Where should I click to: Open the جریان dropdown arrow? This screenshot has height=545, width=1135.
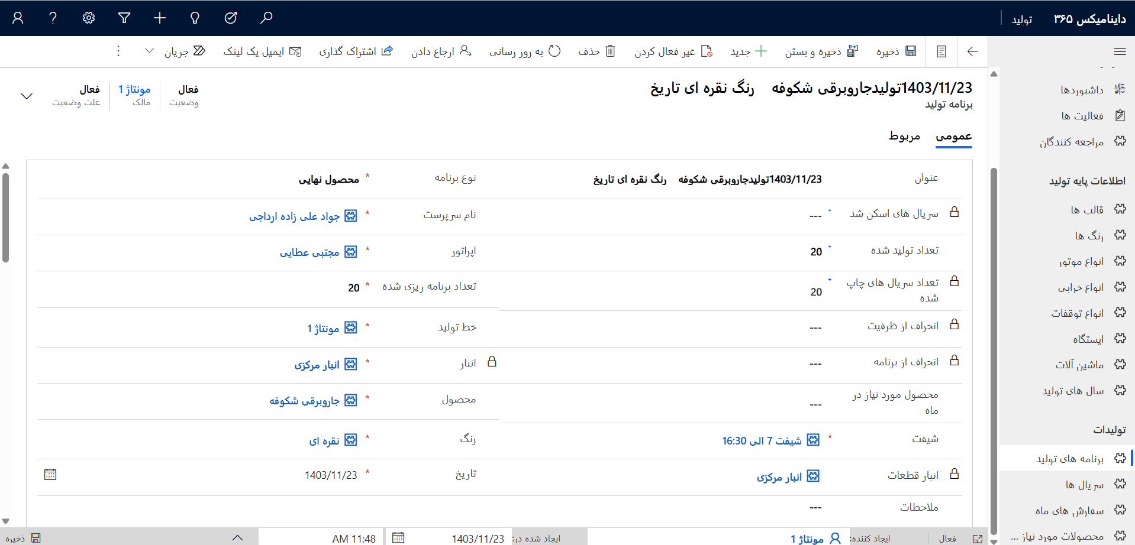click(x=150, y=51)
